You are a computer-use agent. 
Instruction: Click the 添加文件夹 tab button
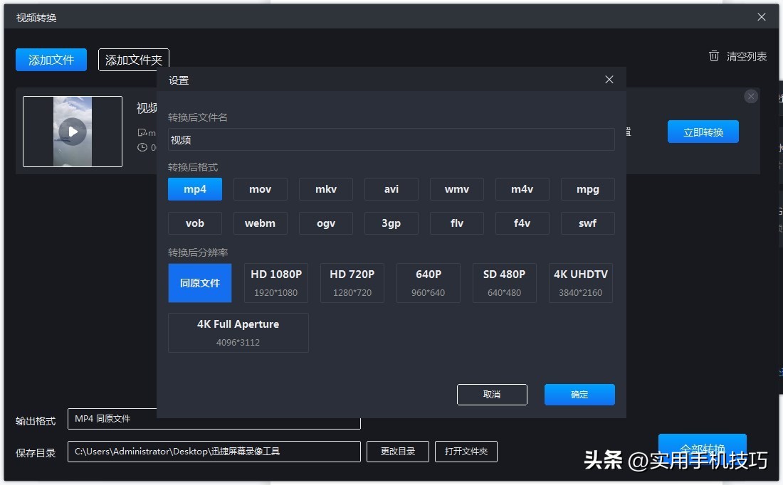[x=133, y=60]
